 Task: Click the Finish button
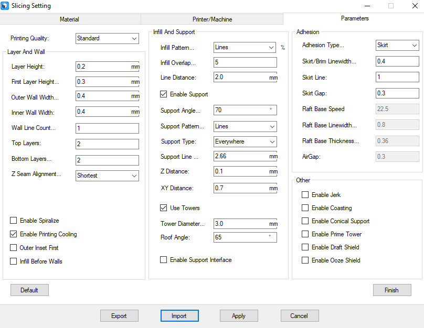(391, 290)
